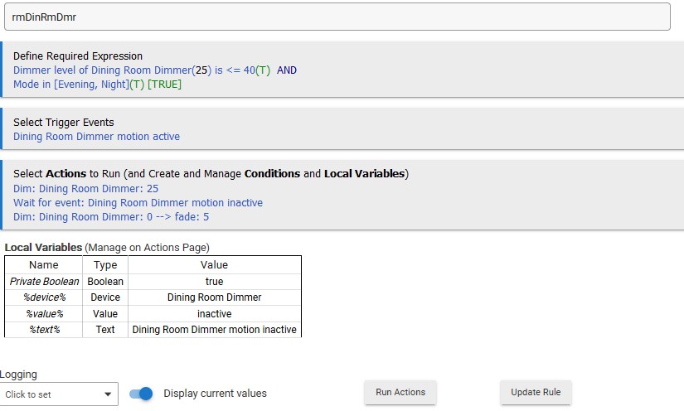Click the Wait for event motion inactive action

click(x=138, y=203)
